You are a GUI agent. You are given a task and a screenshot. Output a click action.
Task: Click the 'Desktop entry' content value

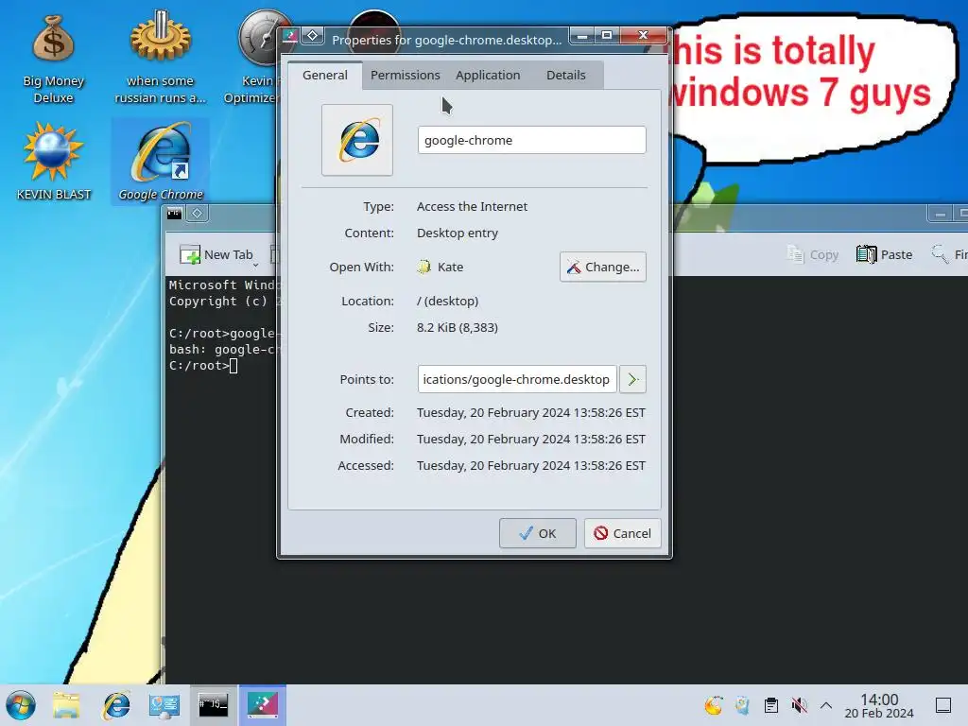pyautogui.click(x=458, y=233)
